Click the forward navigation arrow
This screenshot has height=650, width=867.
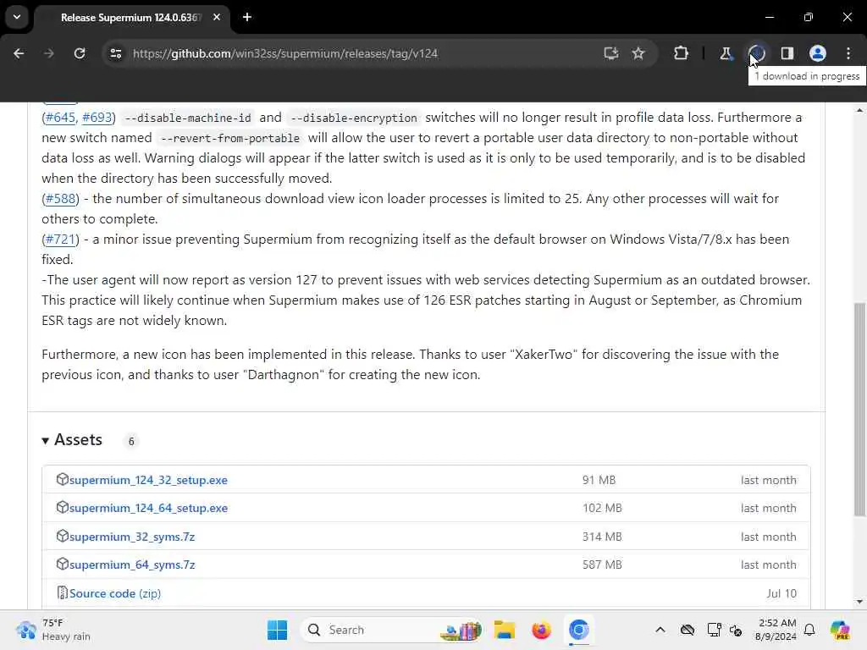click(48, 53)
